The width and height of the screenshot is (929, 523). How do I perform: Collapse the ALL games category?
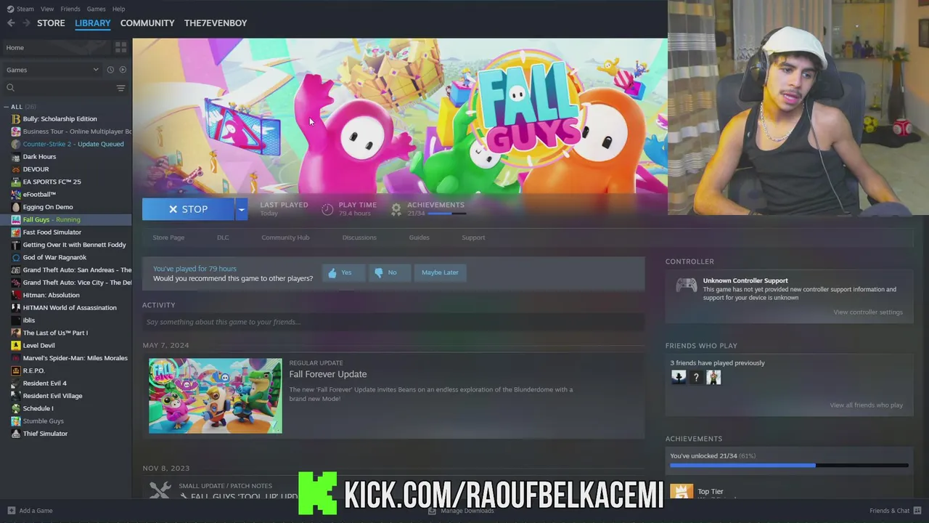click(x=7, y=107)
